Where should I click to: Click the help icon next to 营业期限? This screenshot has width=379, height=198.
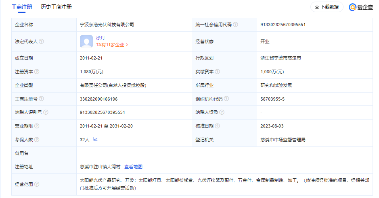coord(37,126)
